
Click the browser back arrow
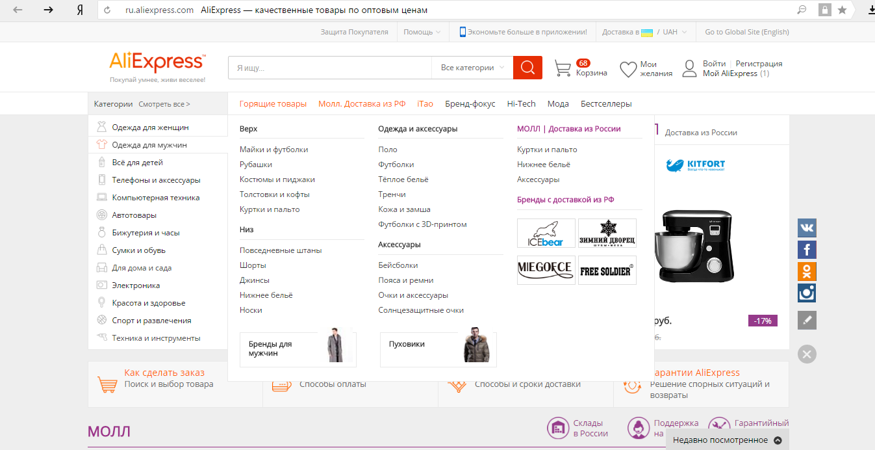(18, 10)
